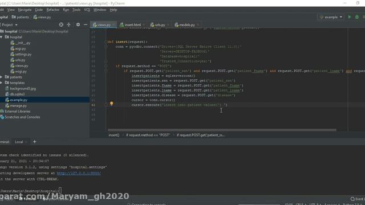Open the Refactor menu
The image size is (365, 205).
53,10
